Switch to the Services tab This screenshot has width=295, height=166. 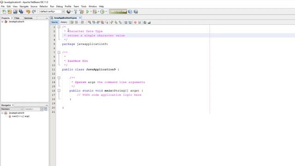28,18
